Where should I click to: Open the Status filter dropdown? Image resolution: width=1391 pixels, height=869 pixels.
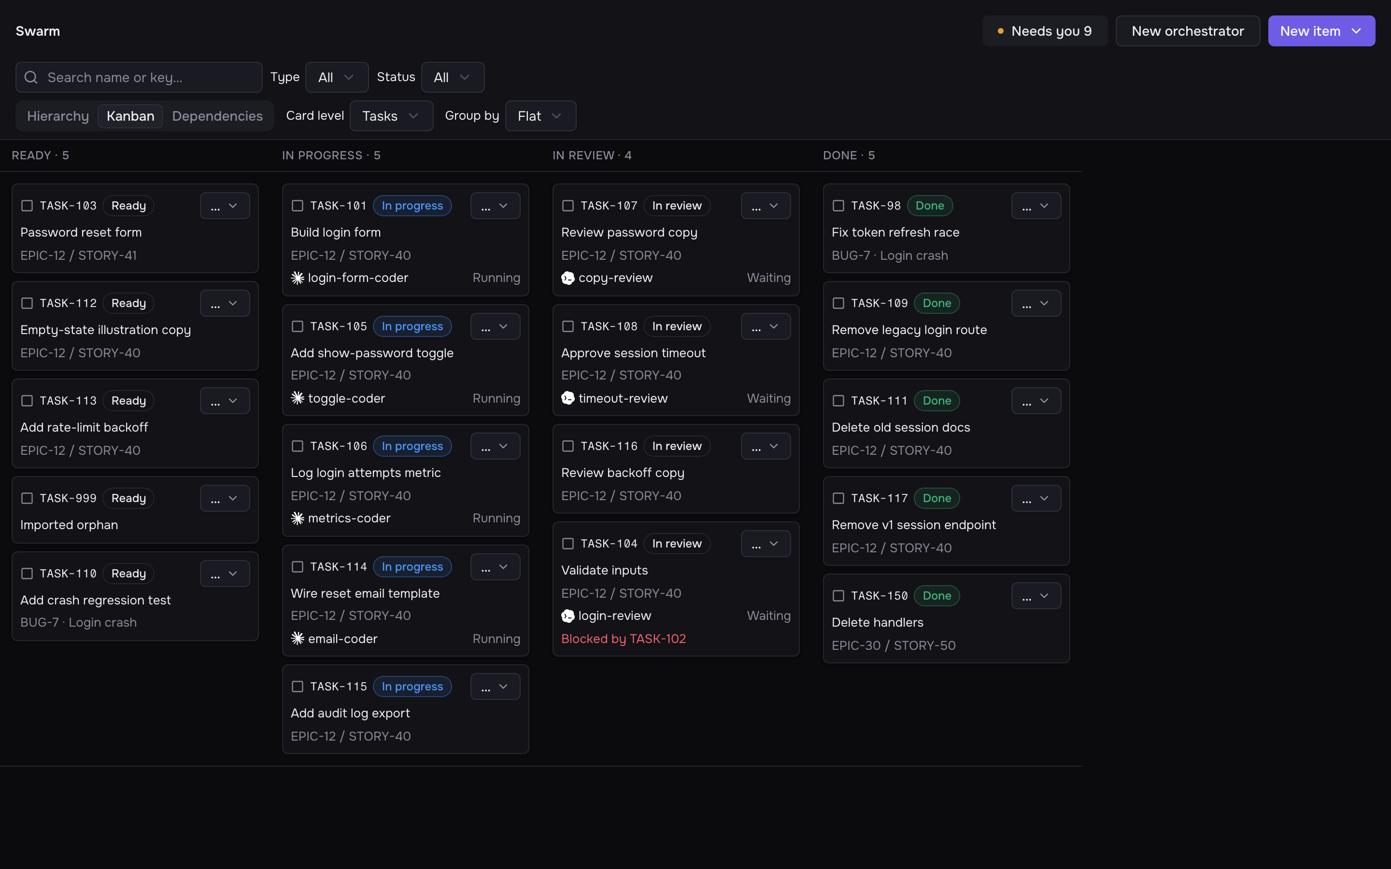click(x=453, y=78)
